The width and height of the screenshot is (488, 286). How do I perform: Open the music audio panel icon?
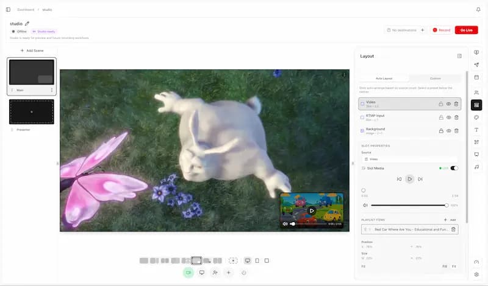[476, 167]
